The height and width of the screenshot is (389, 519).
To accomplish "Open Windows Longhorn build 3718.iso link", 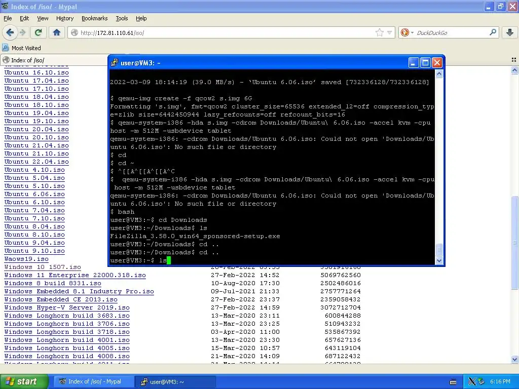I will coord(67,332).
